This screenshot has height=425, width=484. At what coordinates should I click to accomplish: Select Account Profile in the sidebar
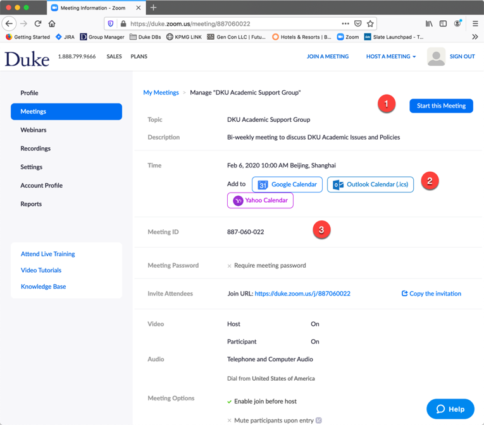[x=41, y=186]
